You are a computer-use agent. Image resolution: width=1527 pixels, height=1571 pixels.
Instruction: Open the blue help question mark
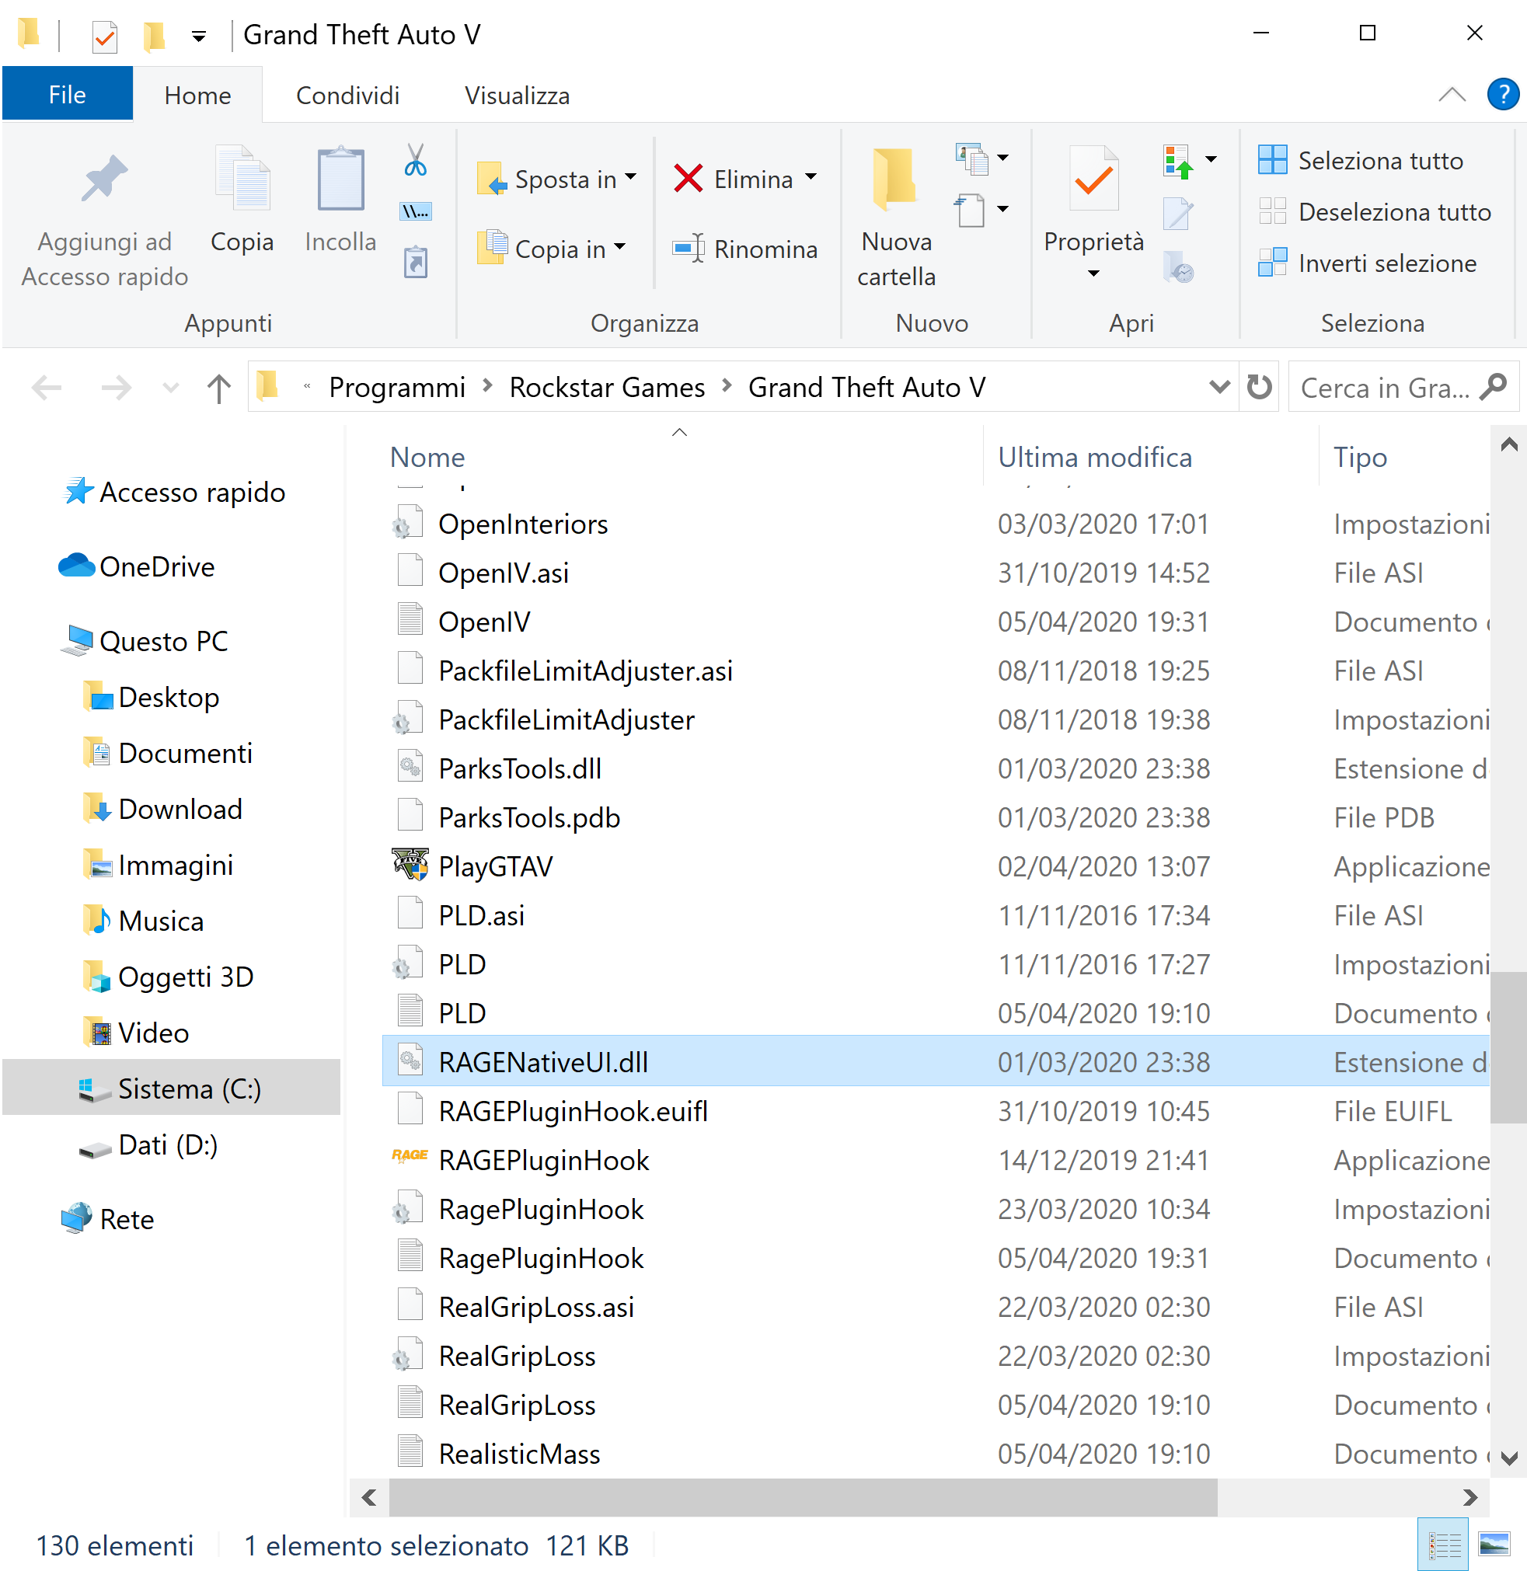(1502, 95)
